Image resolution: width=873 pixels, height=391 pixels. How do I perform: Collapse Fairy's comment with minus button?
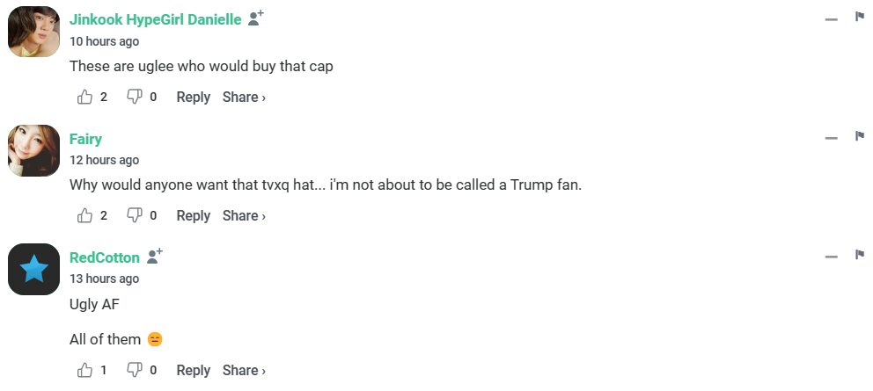pyautogui.click(x=831, y=138)
